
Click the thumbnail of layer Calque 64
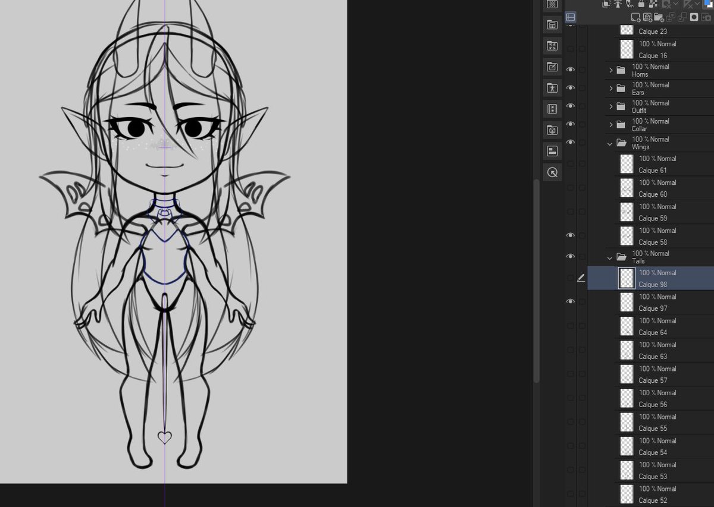pyautogui.click(x=626, y=326)
